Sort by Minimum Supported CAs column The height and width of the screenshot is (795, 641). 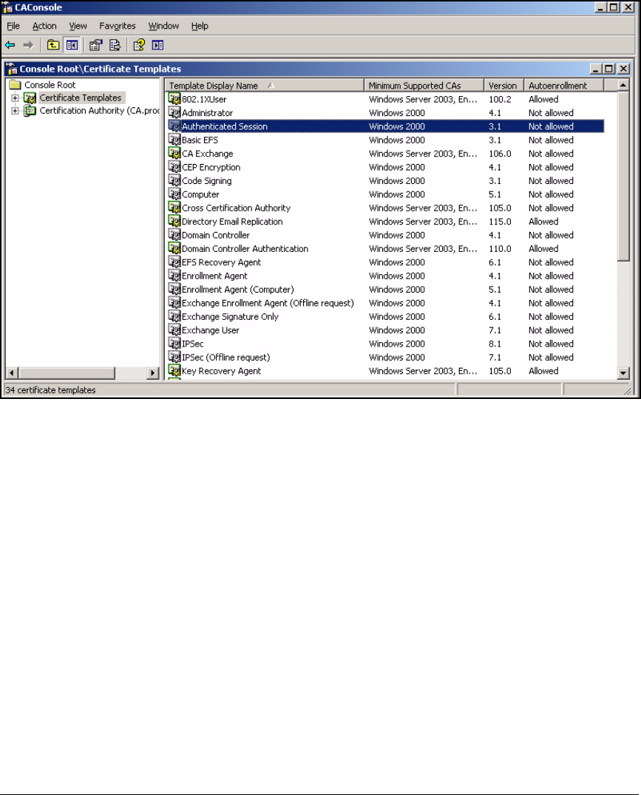point(424,85)
